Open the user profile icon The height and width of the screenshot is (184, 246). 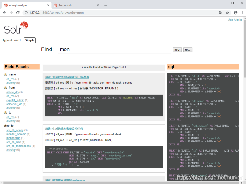[236, 13]
